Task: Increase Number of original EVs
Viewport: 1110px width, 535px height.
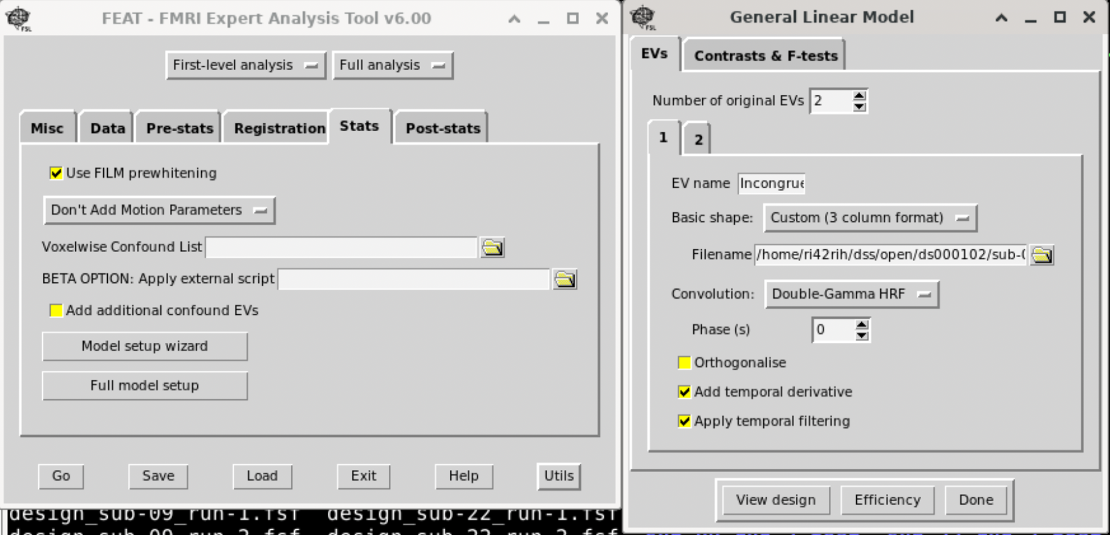Action: 859,95
